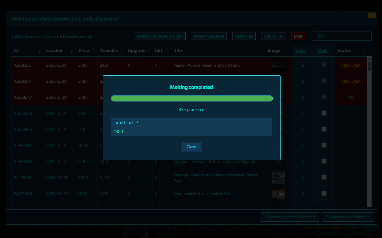Sort by the Gift column header
Screen dimensions: 382x238
(162, 51)
